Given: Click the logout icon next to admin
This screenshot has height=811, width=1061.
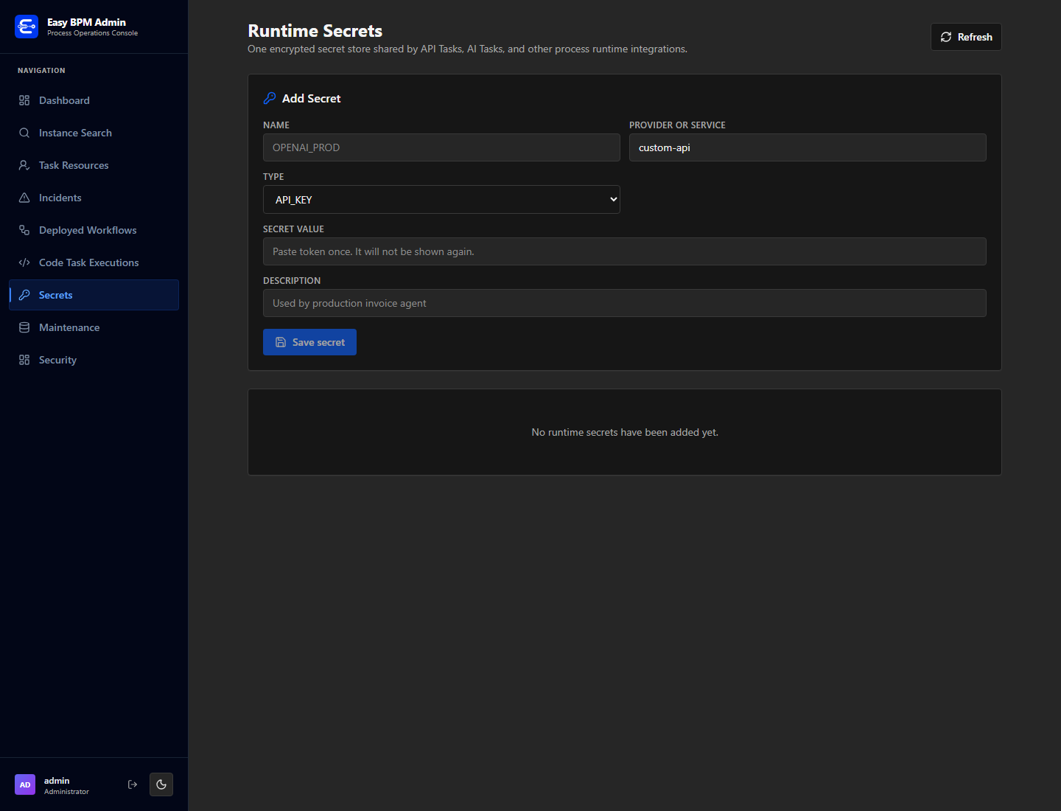Looking at the screenshot, I should 133,784.
